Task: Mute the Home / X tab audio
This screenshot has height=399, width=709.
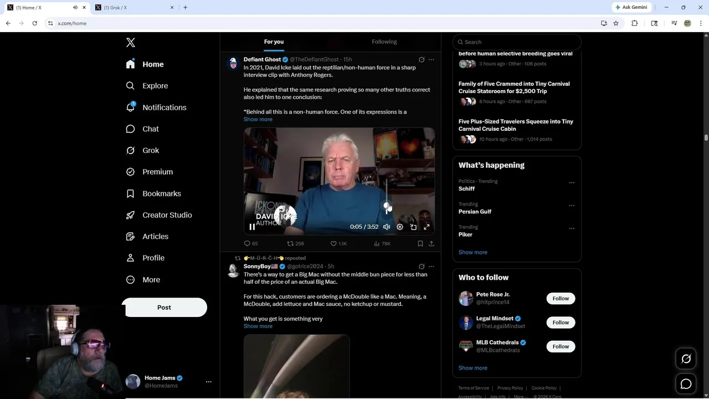Action: [75, 7]
